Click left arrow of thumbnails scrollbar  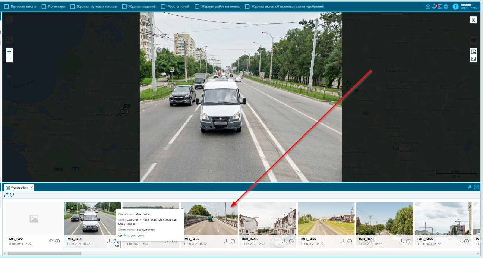click(5, 253)
